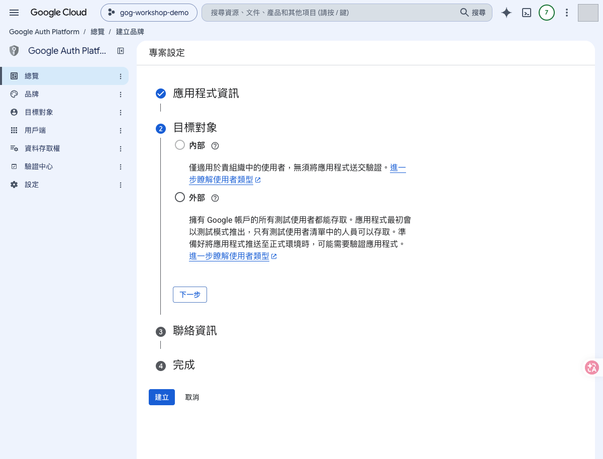The width and height of the screenshot is (603, 459).
Task: Open the three-dot menu for 設定
Action: pos(121,185)
